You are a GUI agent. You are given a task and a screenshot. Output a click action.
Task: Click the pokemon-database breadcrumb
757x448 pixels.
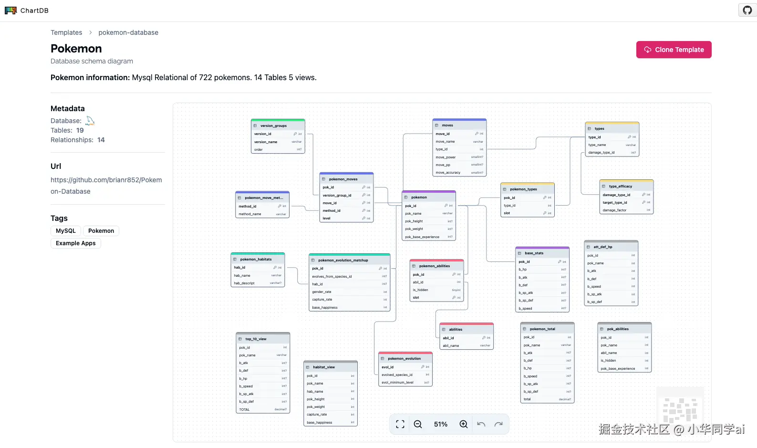click(x=128, y=32)
